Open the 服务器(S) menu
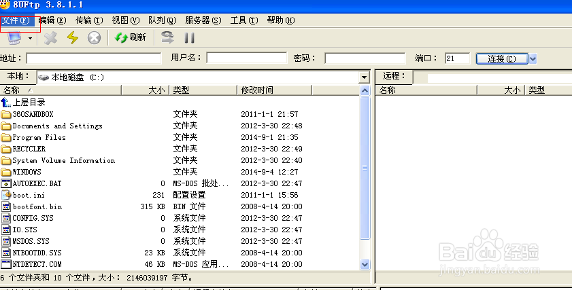The image size is (572, 290). coord(203,20)
